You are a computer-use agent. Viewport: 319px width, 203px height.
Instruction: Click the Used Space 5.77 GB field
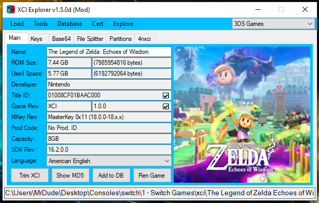point(69,74)
